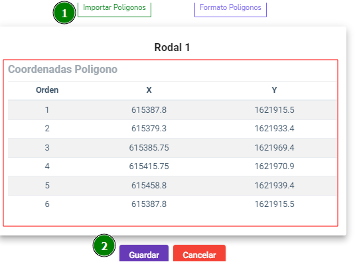Click the Importar Poligonos button
357x262 pixels.
point(114,9)
